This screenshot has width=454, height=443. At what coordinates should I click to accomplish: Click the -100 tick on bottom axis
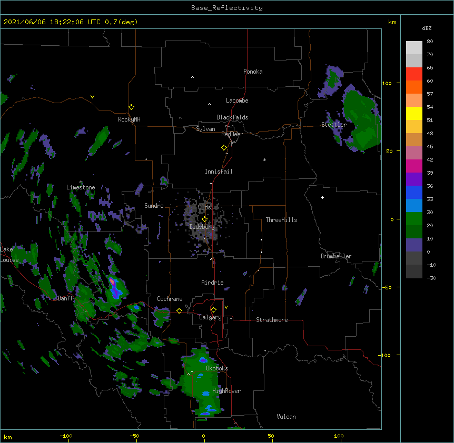66,436
